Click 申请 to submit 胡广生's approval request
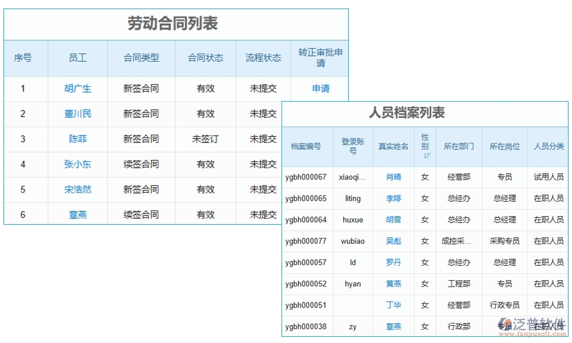Screen dimensions: 572x343 click(320, 89)
